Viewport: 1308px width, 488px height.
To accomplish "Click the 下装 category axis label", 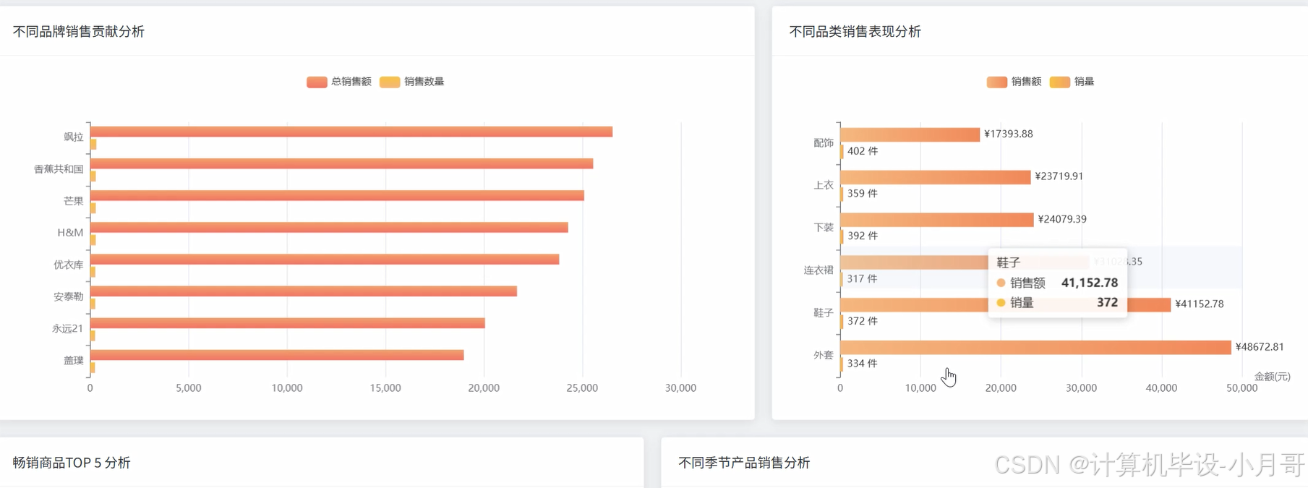I will [823, 227].
